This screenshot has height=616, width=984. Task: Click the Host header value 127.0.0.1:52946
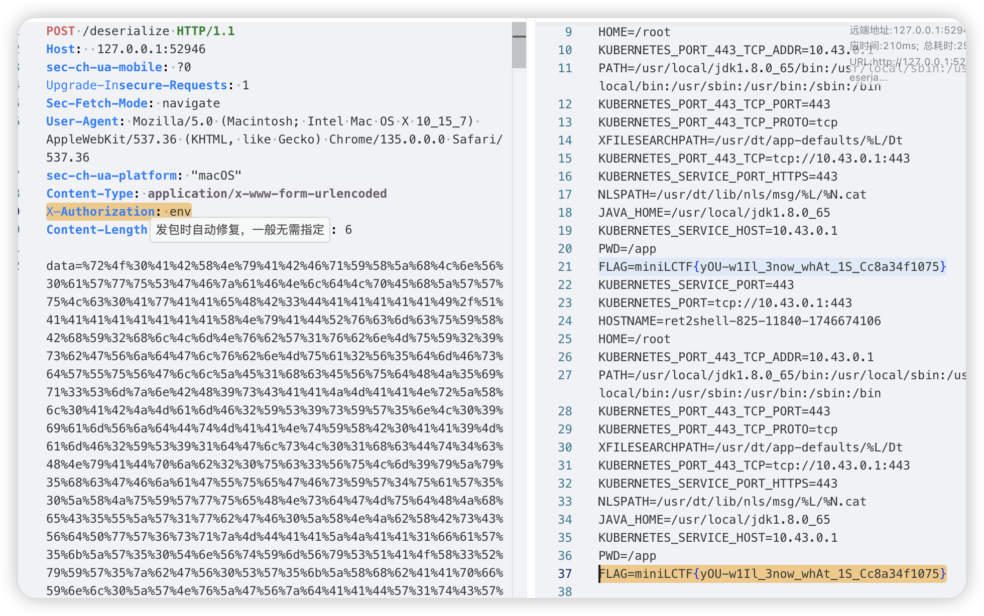coord(151,49)
